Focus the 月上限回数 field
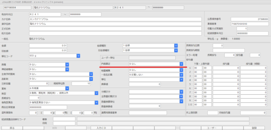 (x=213, y=113)
